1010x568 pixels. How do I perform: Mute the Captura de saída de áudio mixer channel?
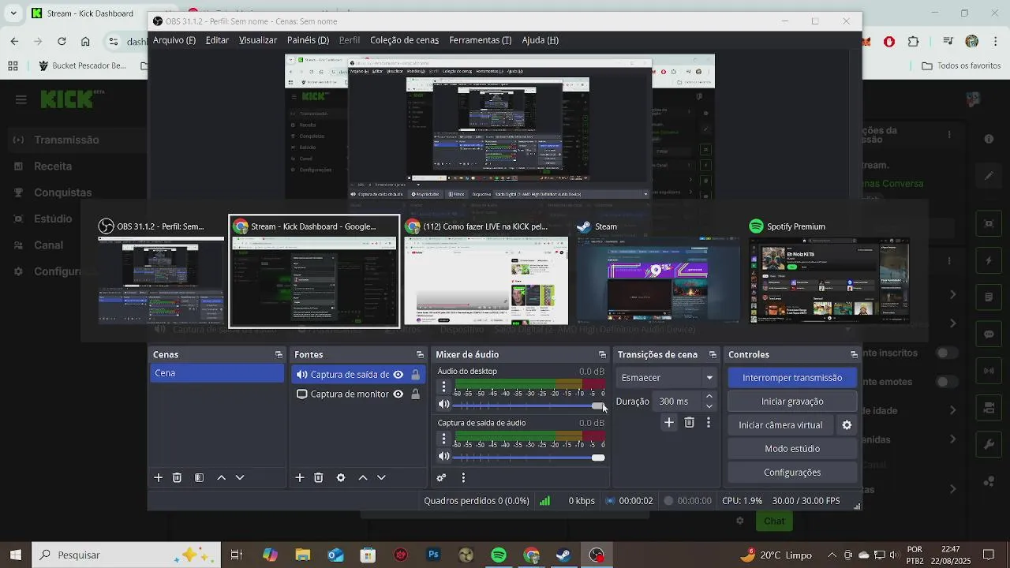click(444, 457)
